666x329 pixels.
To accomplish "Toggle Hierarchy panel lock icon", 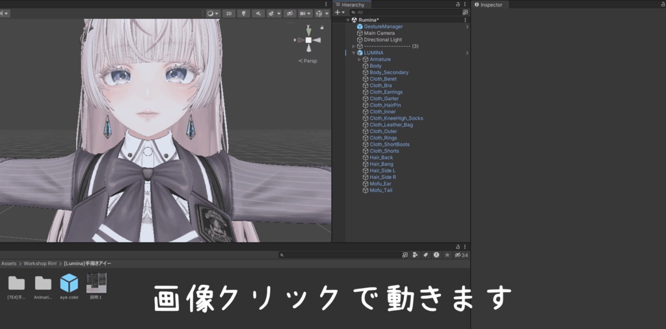I will coord(457,5).
